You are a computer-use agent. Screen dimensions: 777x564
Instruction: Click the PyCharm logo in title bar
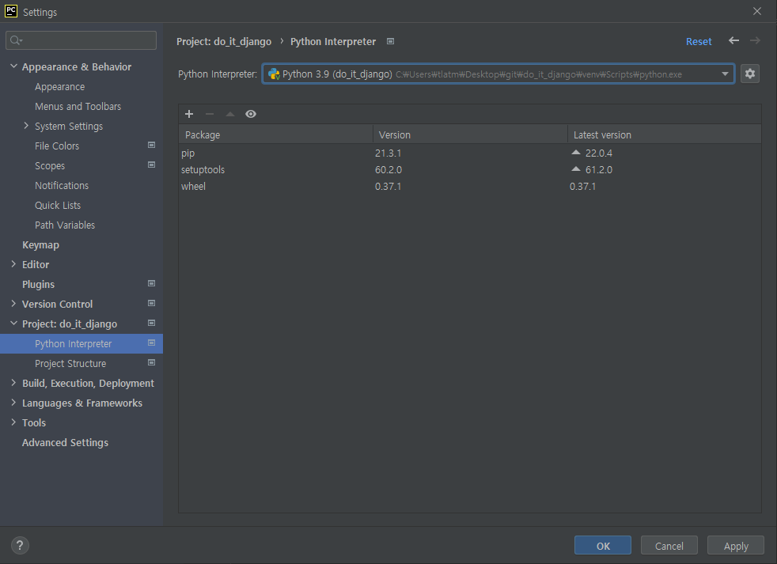point(11,11)
